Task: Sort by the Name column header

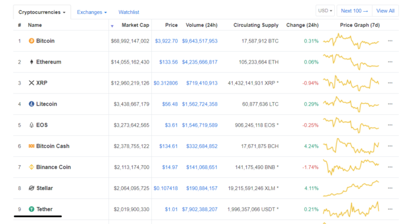Action: pos(34,25)
